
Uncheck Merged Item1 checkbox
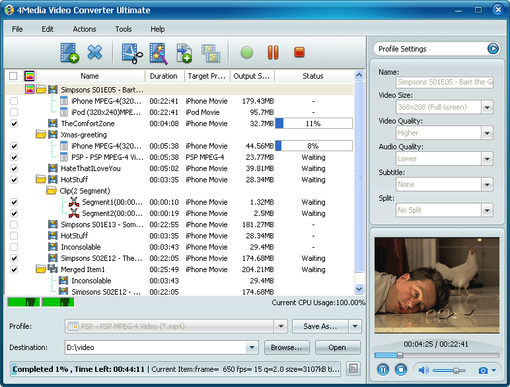point(14,269)
